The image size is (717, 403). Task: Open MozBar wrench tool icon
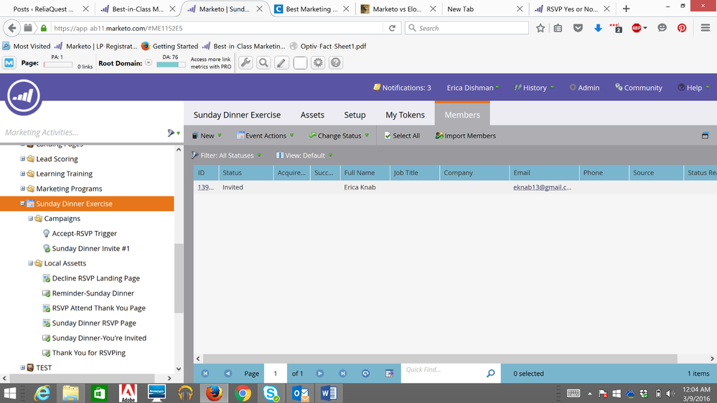pyautogui.click(x=245, y=62)
